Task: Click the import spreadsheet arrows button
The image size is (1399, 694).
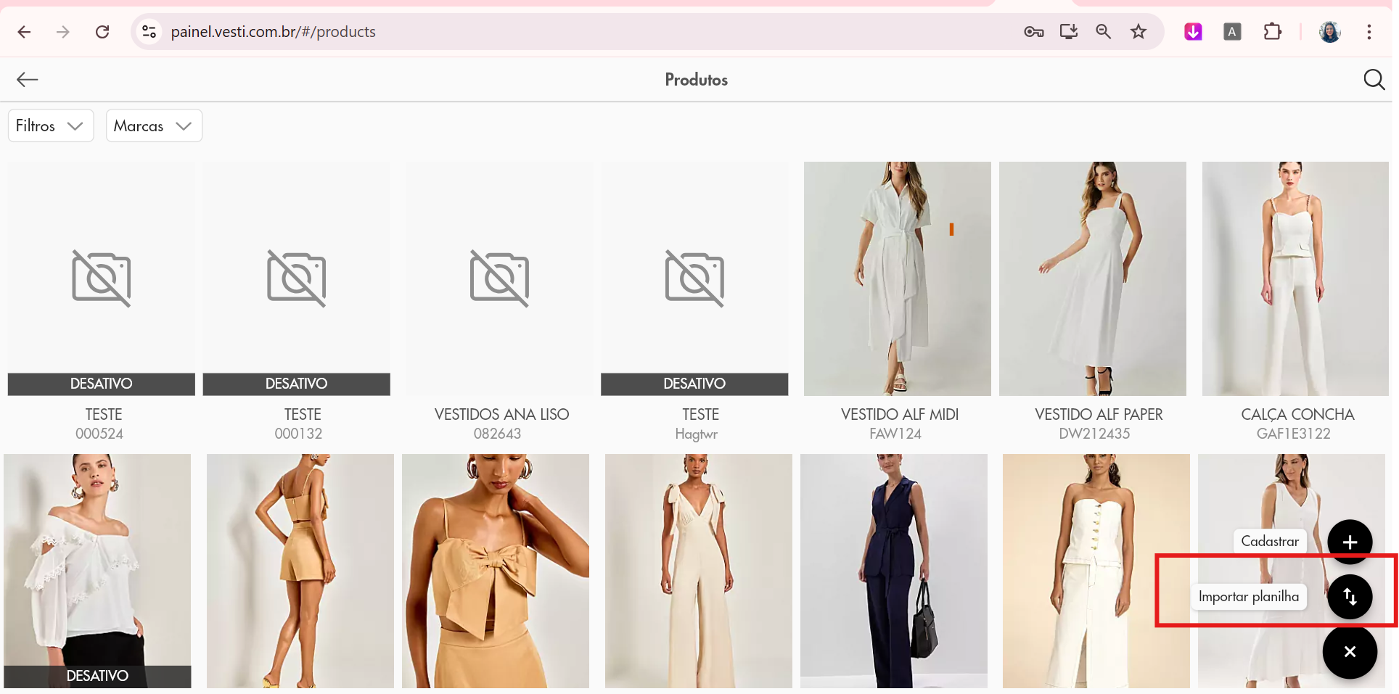Action: (x=1350, y=597)
